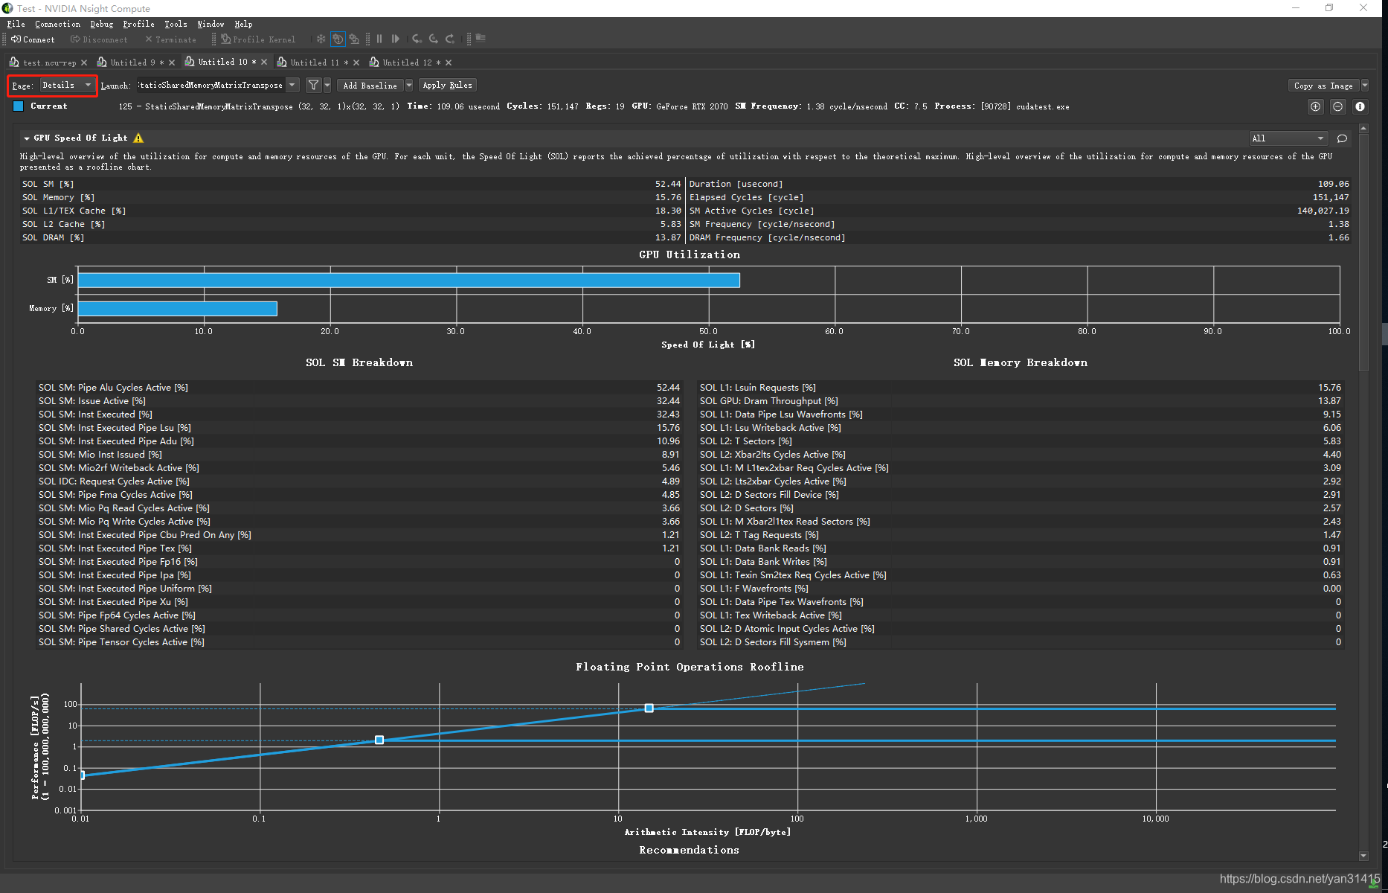This screenshot has width=1388, height=893.
Task: Click the Add Baseline button
Action: point(370,85)
